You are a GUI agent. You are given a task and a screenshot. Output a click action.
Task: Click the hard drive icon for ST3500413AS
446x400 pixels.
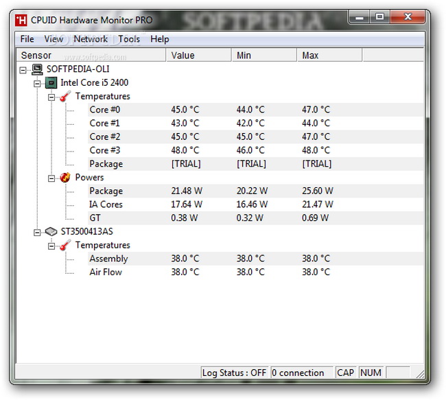pos(51,232)
